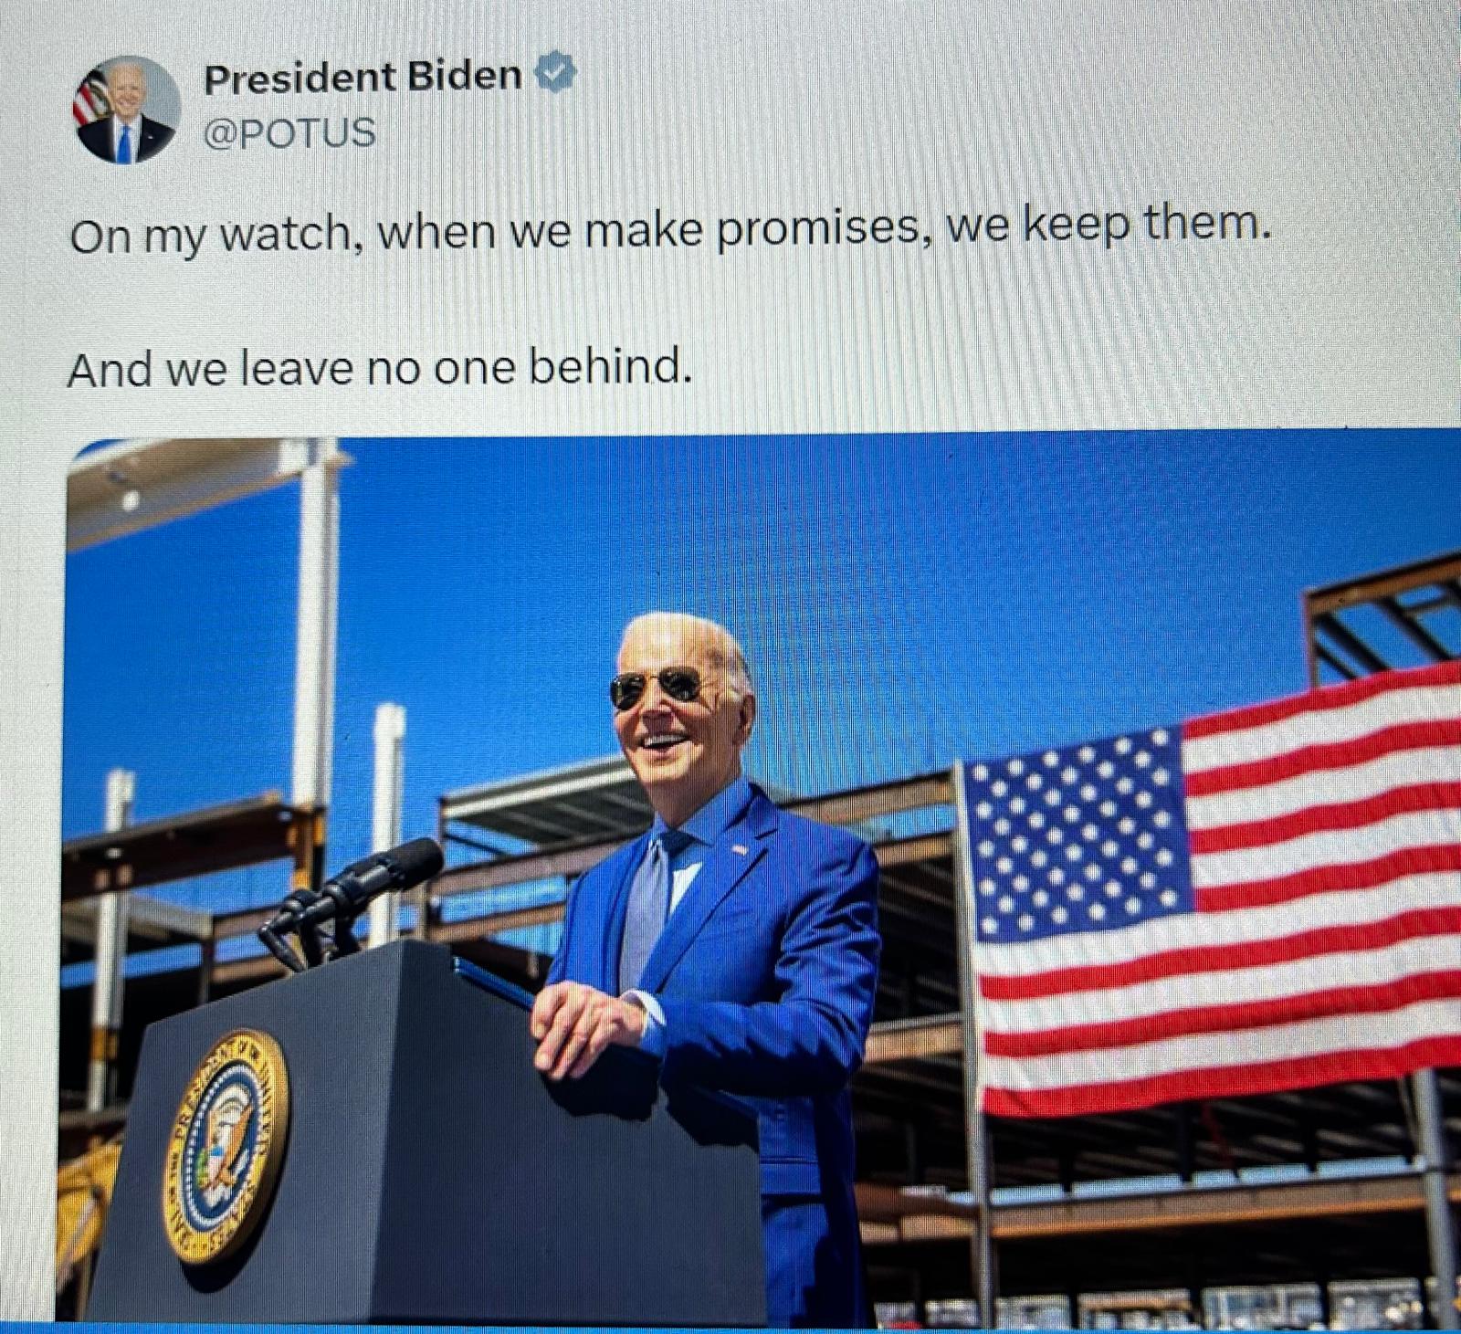Click the flag lapel pin on the suit
Viewport: 1461px width, 1334px height.
738,850
